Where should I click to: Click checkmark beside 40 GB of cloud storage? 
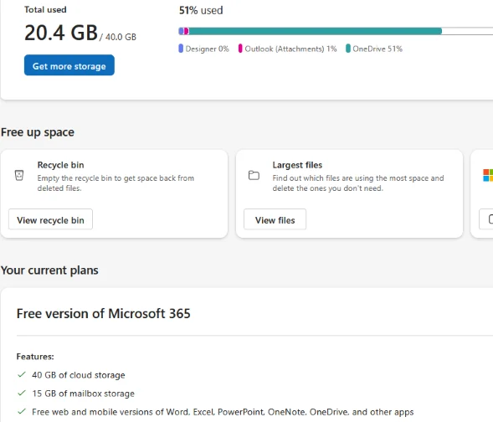pos(22,374)
